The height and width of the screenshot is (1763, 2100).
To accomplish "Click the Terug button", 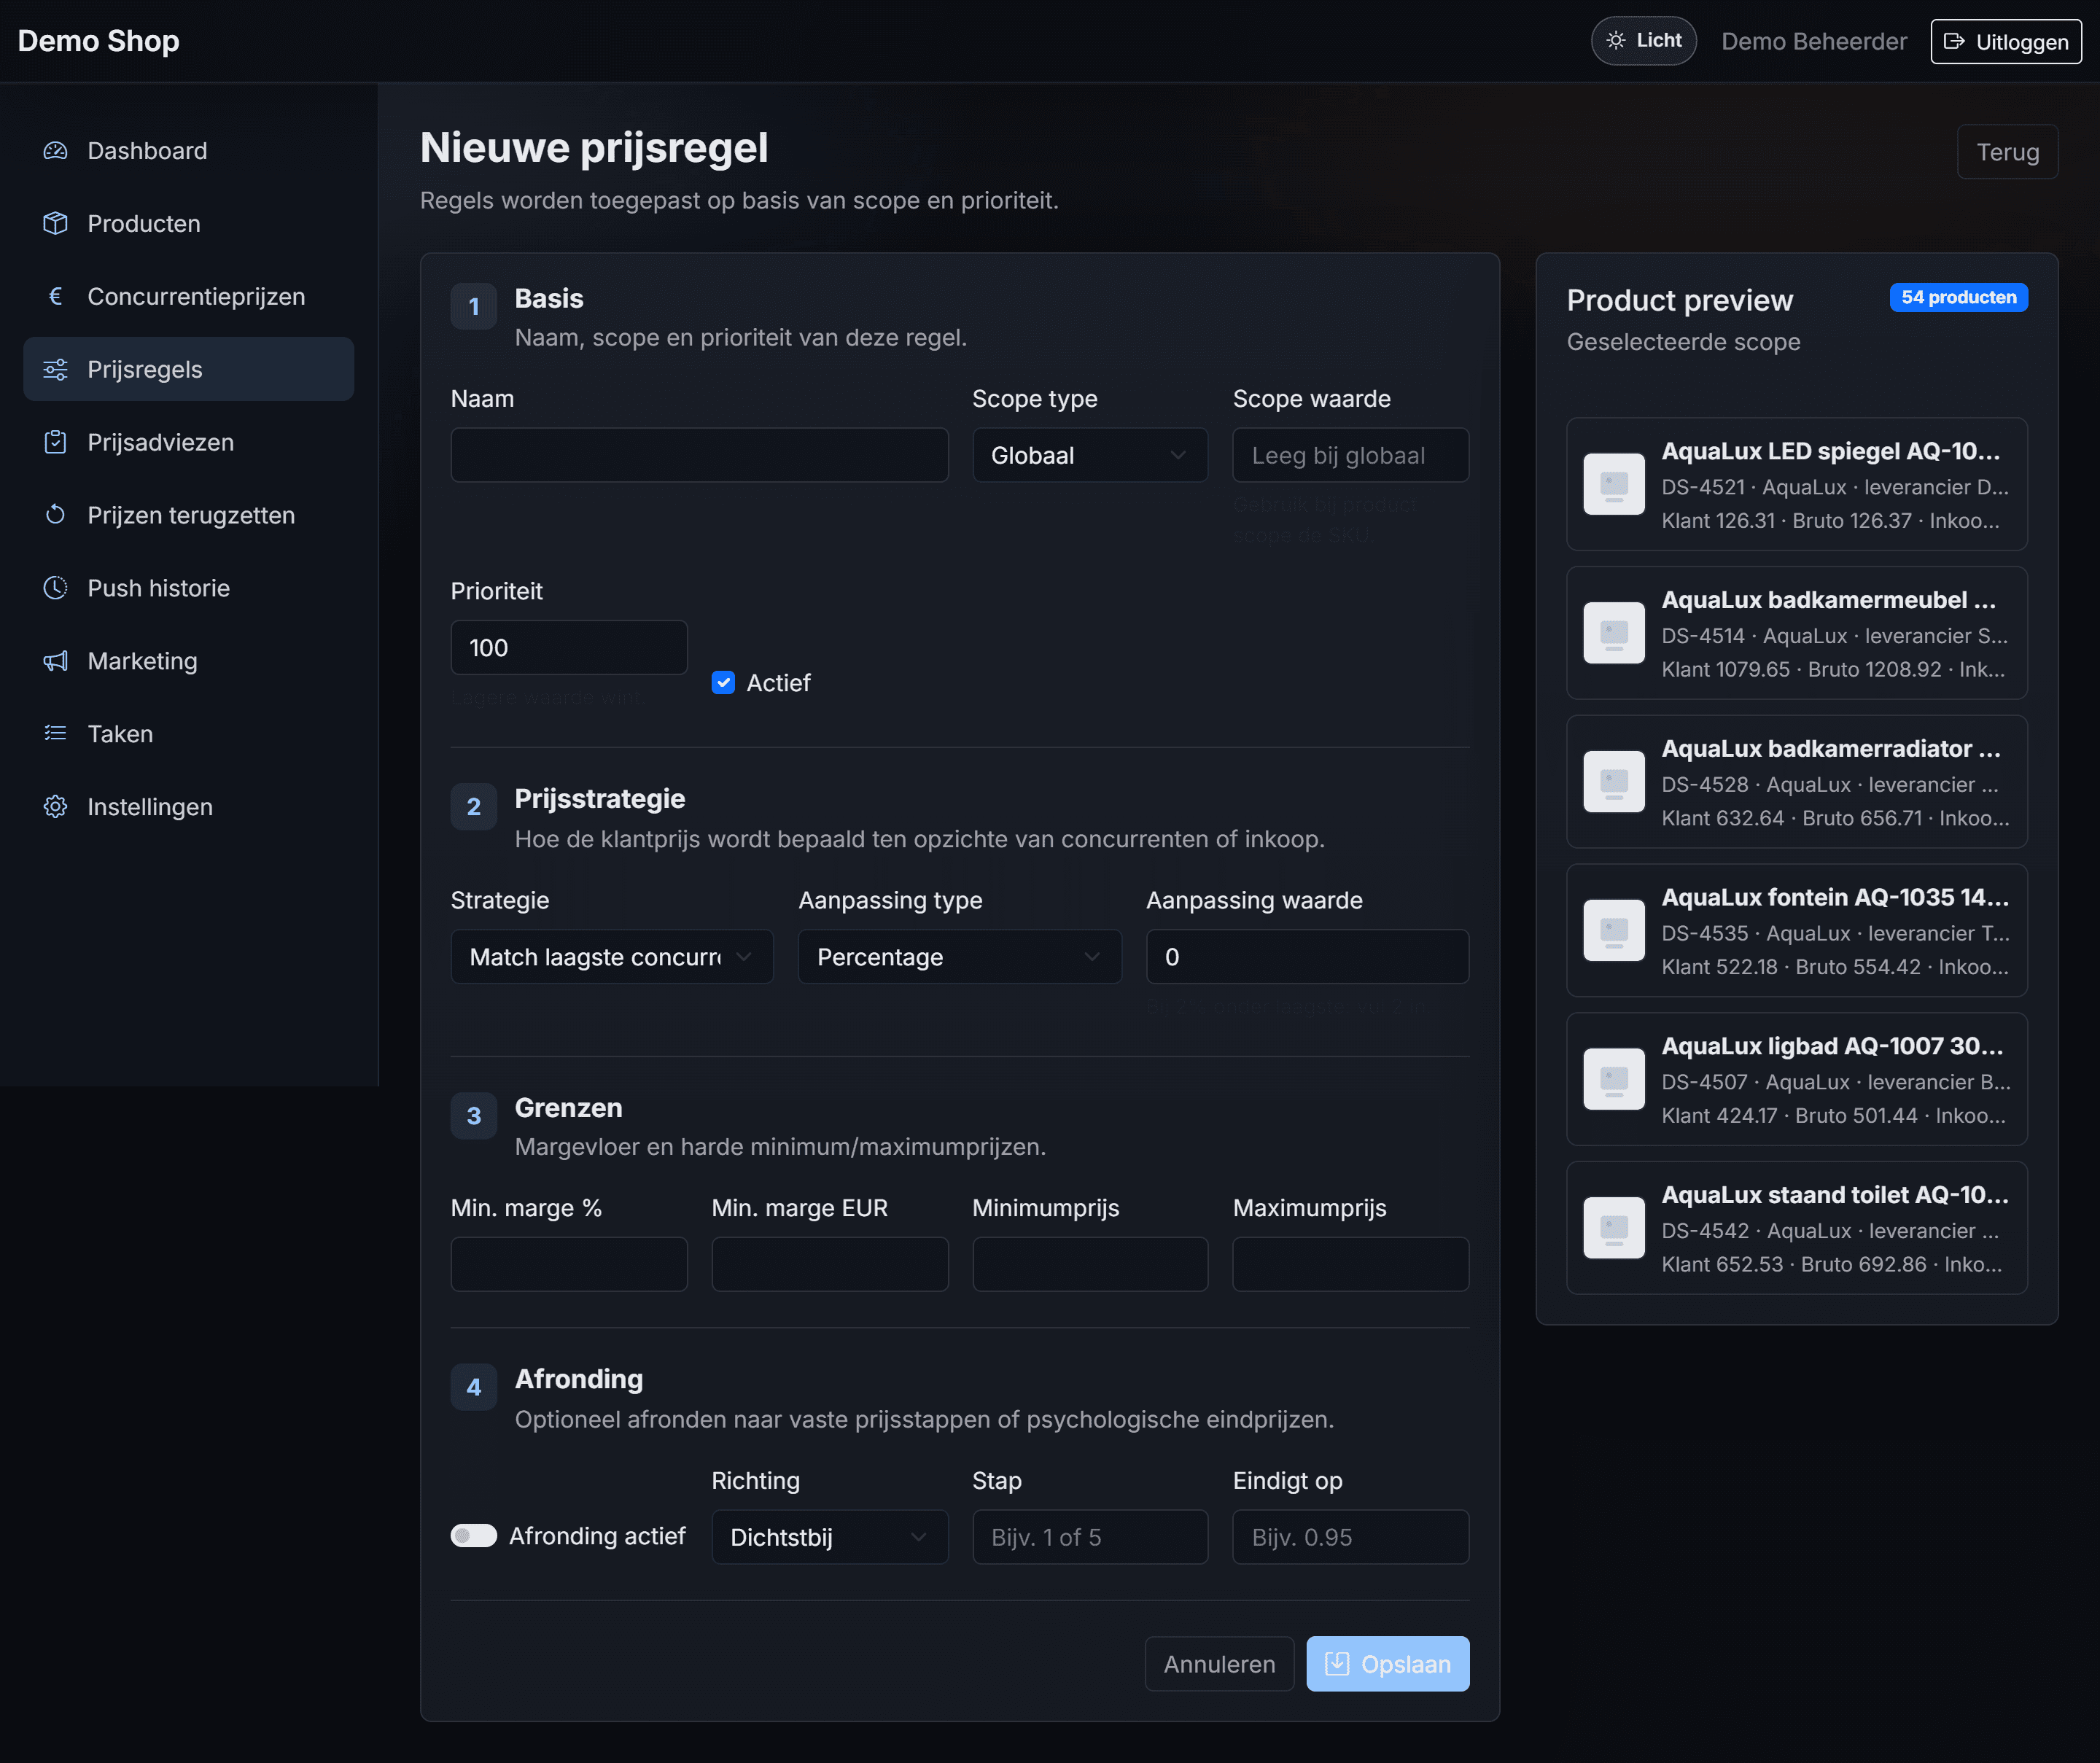I will click(2008, 153).
